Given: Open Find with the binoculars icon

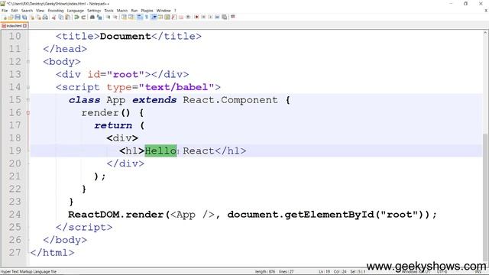Looking at the screenshot, I should 92,17.
